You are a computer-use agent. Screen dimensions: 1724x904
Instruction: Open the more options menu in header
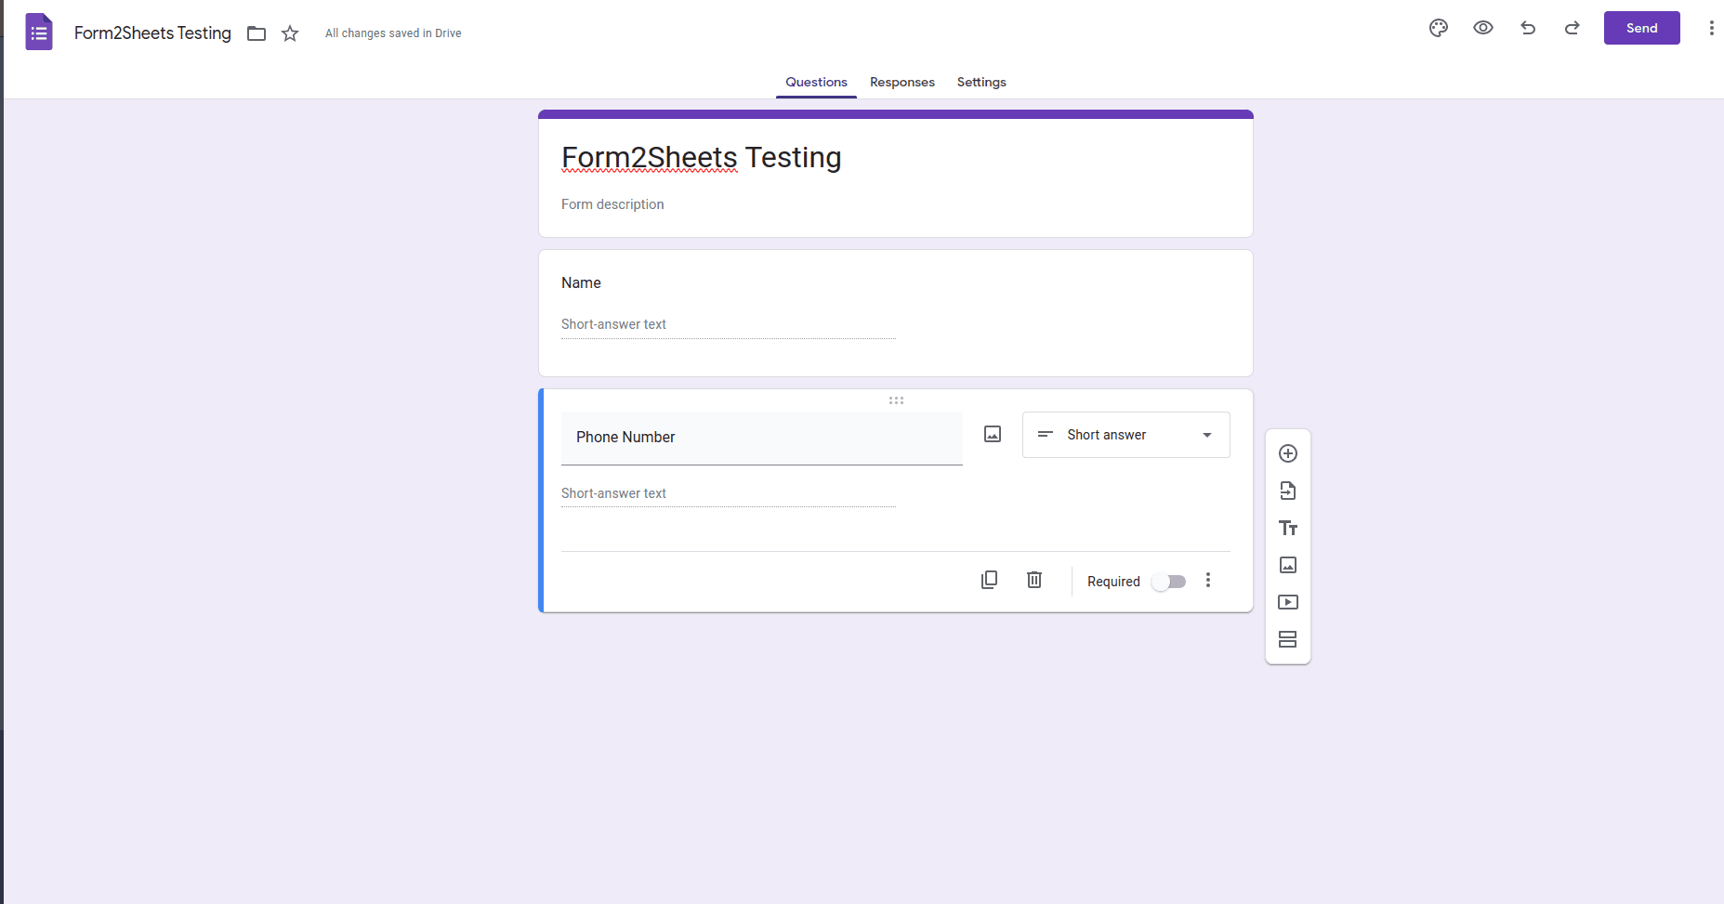pos(1711,28)
